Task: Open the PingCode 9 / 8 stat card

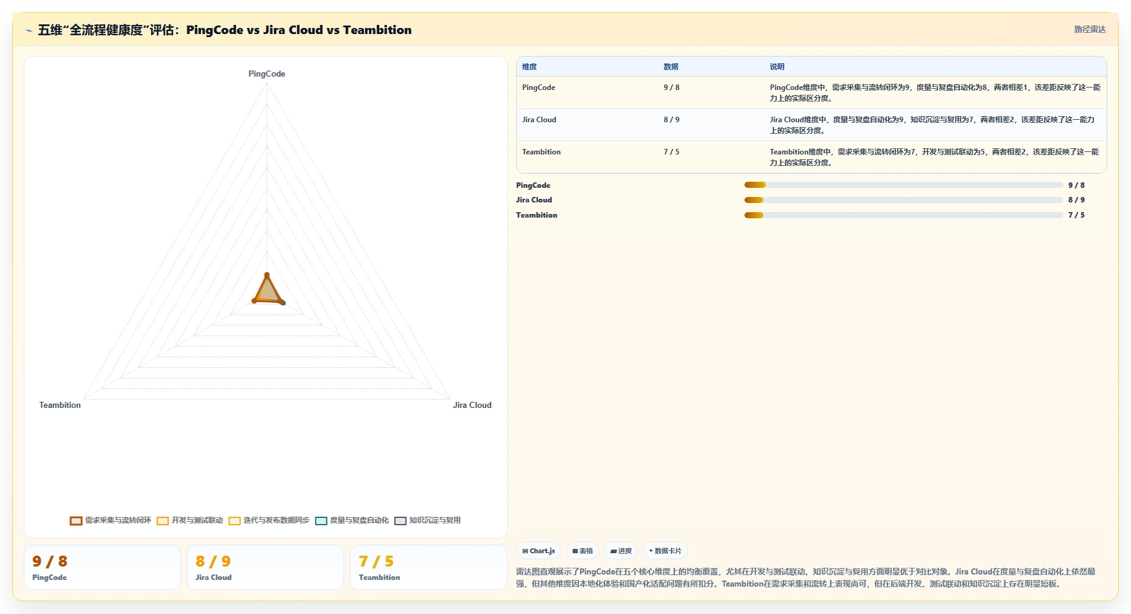Action: point(102,567)
